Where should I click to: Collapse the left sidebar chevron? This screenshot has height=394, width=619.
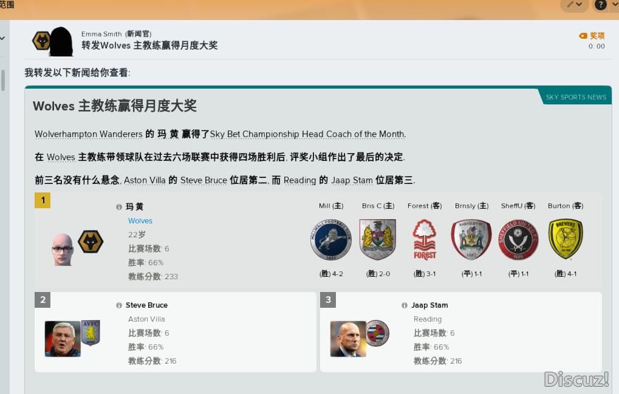pos(3,38)
